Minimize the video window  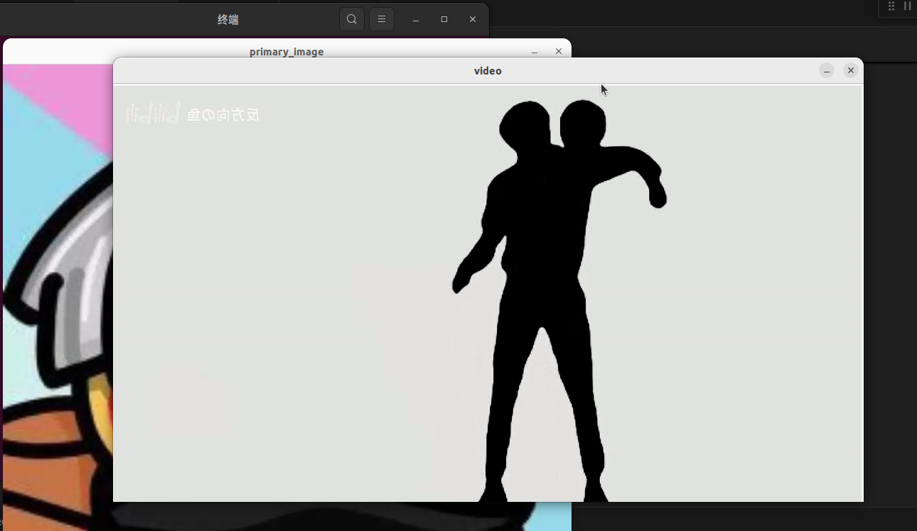827,70
